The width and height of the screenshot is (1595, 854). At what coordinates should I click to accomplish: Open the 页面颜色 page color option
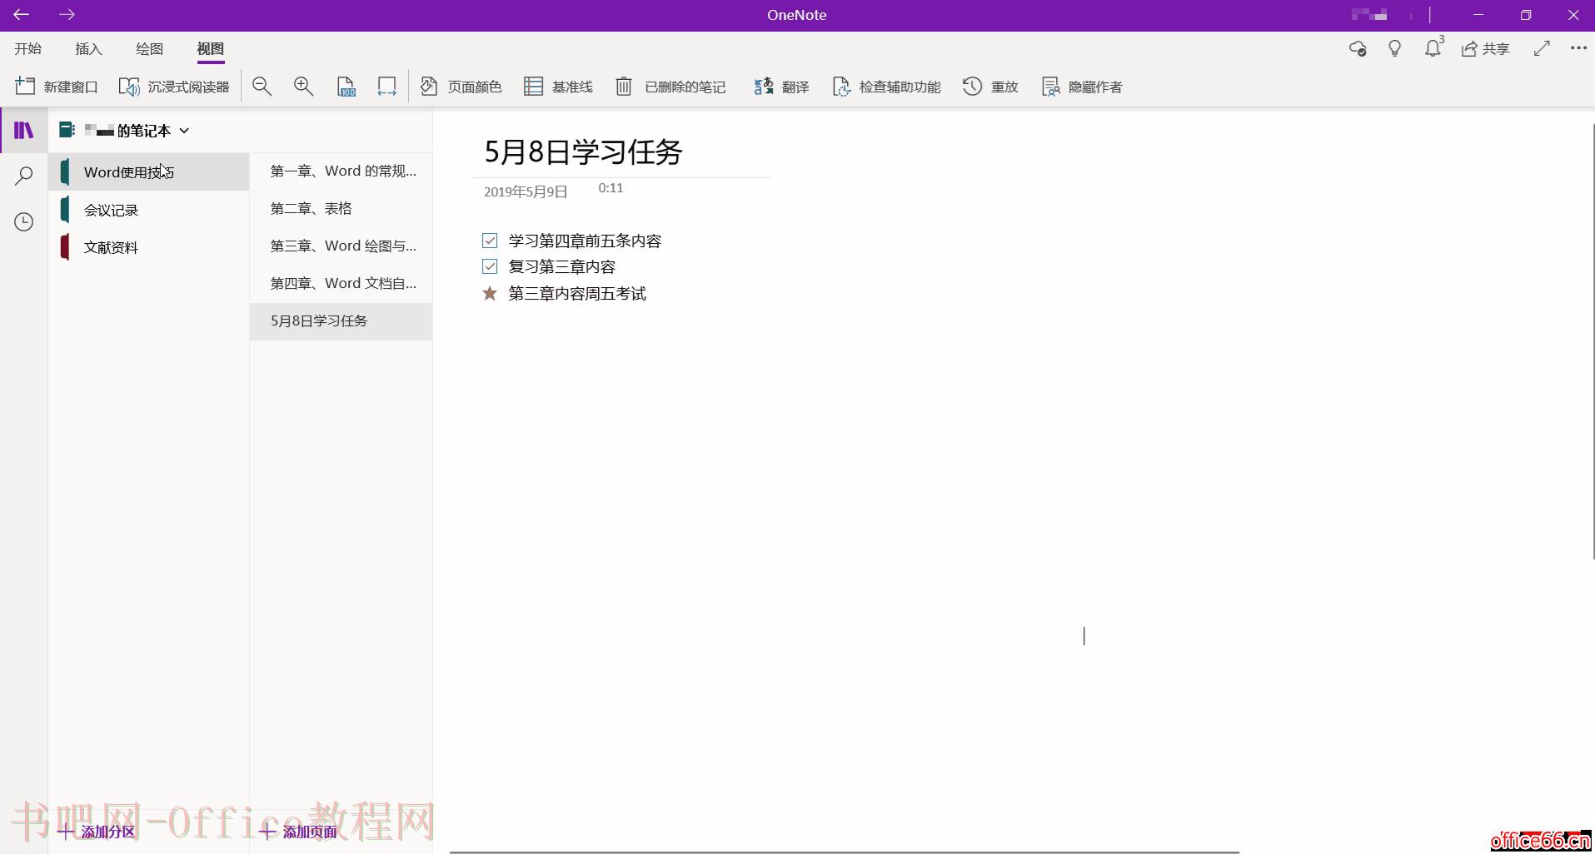click(x=461, y=87)
